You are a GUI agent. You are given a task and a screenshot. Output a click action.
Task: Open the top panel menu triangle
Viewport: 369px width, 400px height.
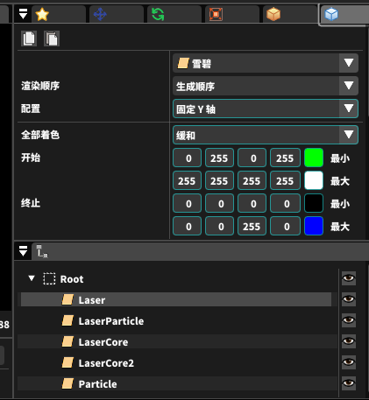[x=23, y=14]
